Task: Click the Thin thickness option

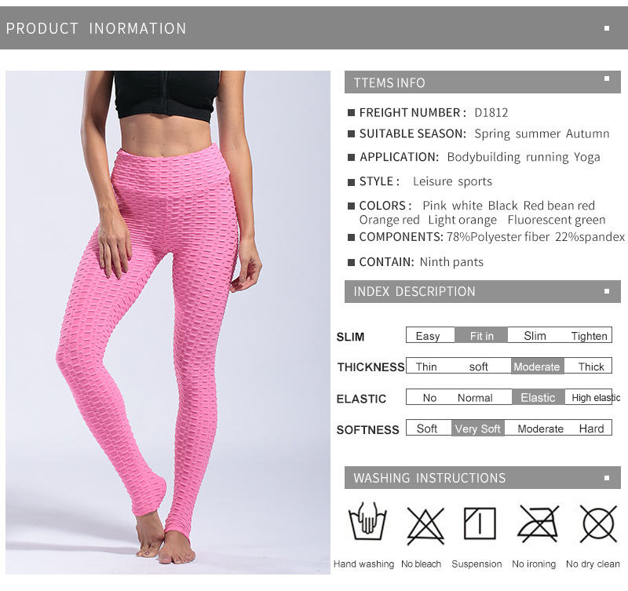Action: tap(426, 367)
